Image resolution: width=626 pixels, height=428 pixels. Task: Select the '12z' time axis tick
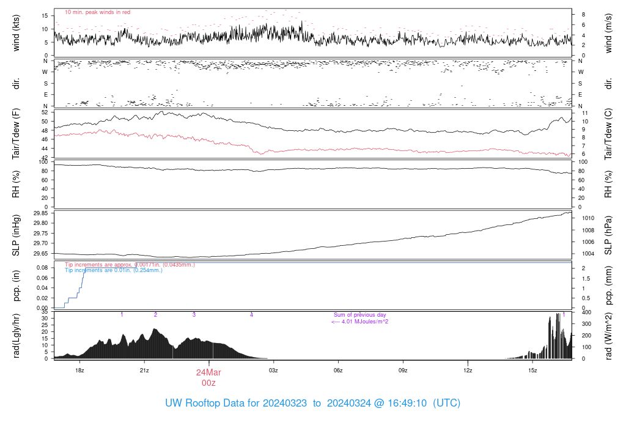pyautogui.click(x=468, y=370)
